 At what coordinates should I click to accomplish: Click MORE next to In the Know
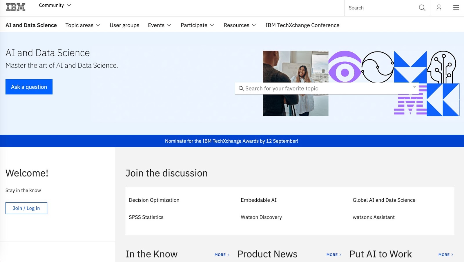point(222,254)
